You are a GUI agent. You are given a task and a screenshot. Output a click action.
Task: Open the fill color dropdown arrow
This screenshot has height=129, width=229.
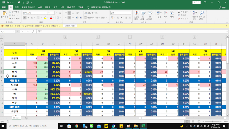(x=48, y=18)
